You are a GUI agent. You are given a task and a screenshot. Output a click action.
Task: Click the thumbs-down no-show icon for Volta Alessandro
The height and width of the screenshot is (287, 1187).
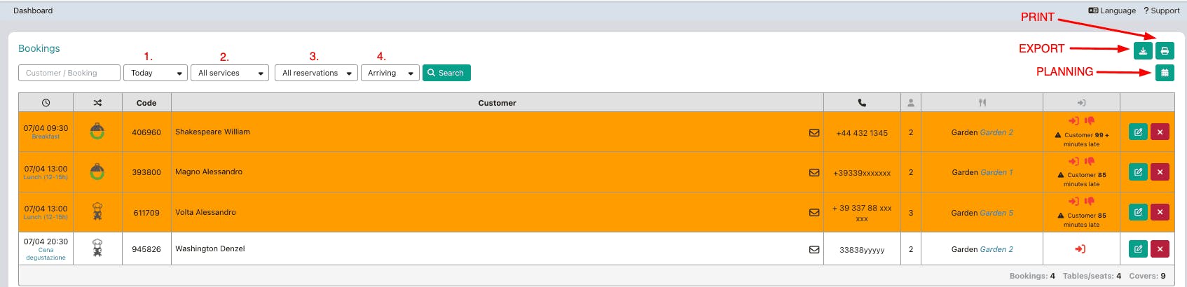1089,202
